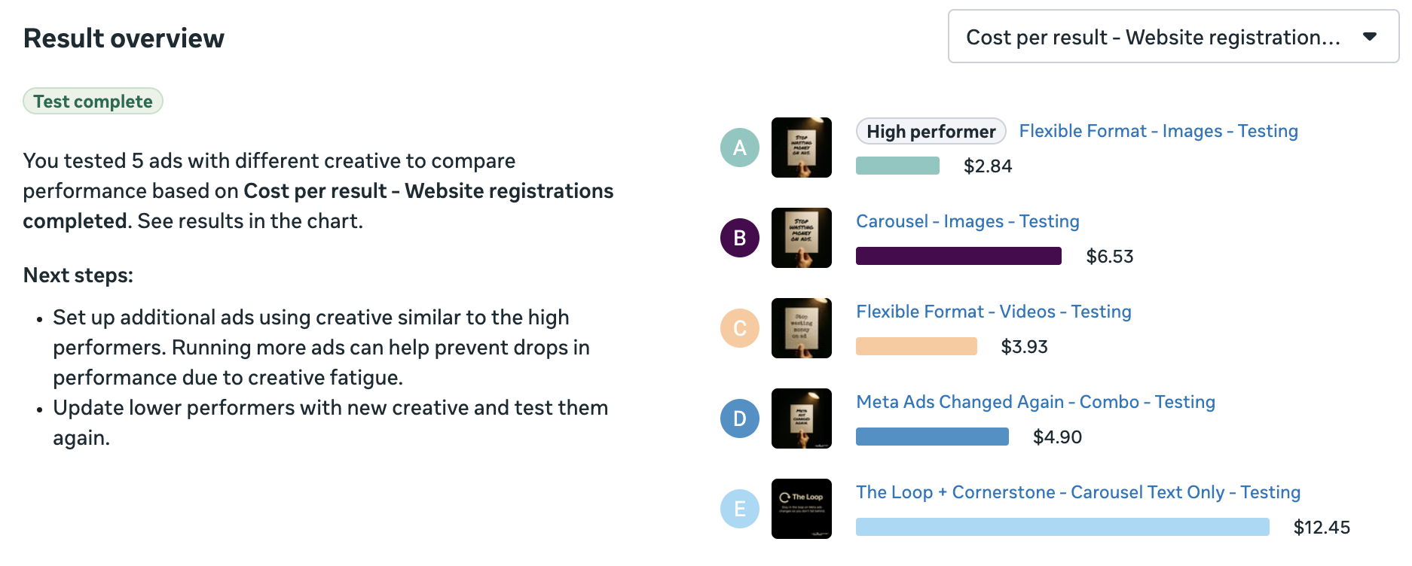The image size is (1412, 566).
Task: Click the dark purple letter B badge
Action: tap(739, 238)
